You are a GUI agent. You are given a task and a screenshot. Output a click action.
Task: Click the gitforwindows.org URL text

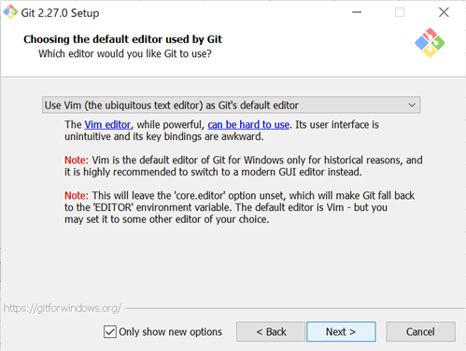[63, 308]
